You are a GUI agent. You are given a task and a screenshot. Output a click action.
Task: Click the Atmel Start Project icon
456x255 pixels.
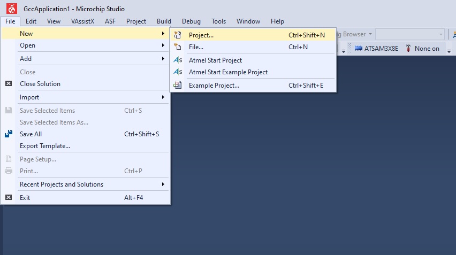178,60
